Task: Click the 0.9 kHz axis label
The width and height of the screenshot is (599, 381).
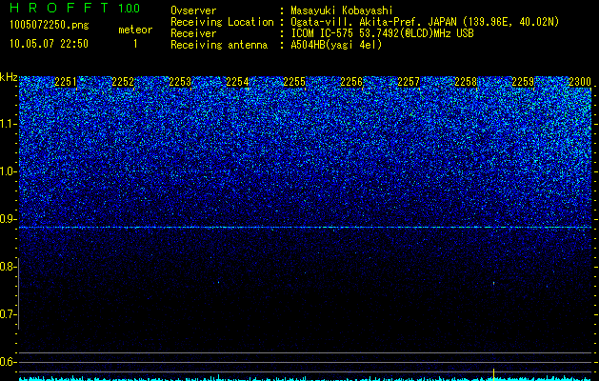Action: [9, 219]
